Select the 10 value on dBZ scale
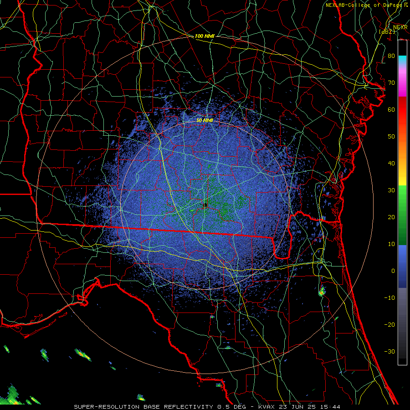Viewport: 410px width, 410px height. 391,244
